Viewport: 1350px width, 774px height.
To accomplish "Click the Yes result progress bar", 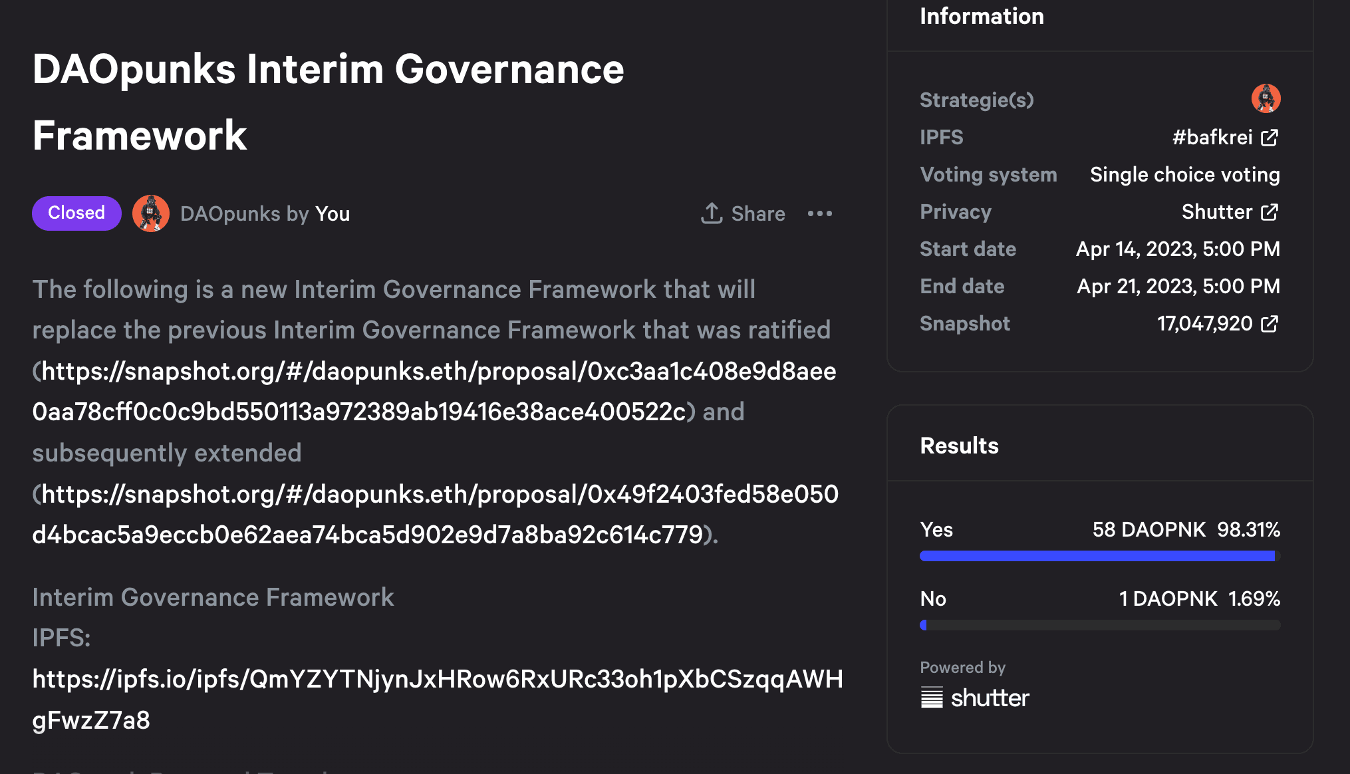I will point(1100,556).
